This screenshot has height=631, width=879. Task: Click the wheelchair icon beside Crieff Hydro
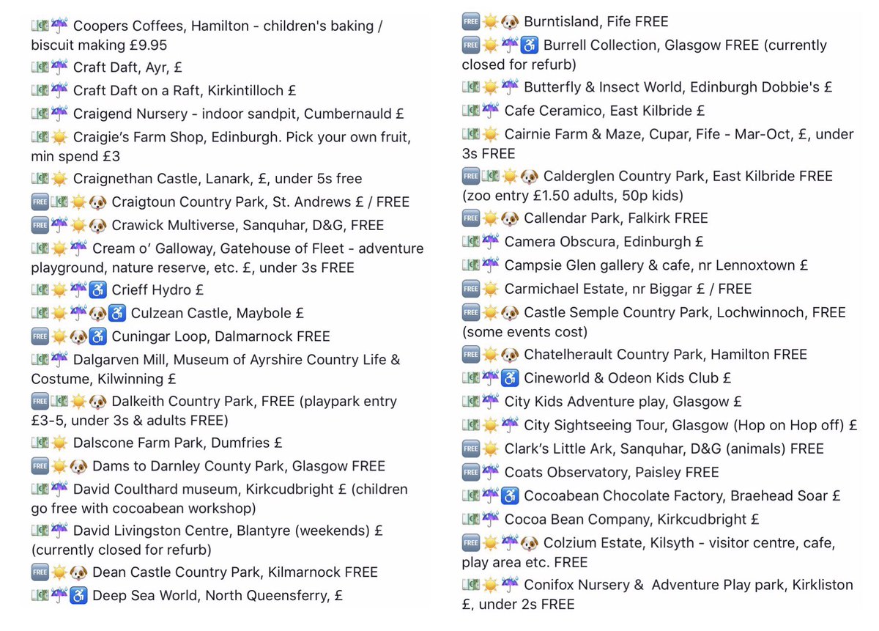[x=97, y=290]
